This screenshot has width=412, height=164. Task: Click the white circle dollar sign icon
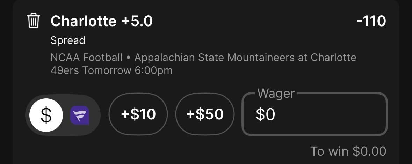[46, 115]
